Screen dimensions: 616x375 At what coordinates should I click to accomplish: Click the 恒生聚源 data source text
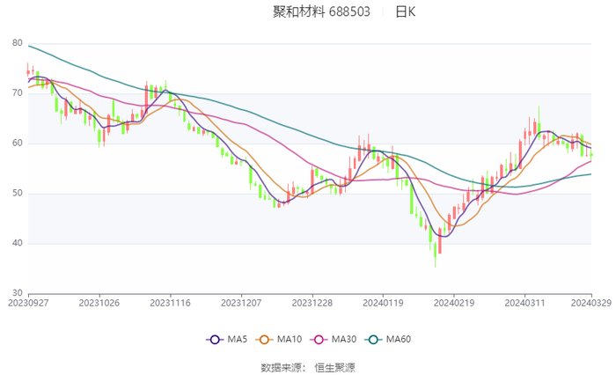(x=335, y=366)
